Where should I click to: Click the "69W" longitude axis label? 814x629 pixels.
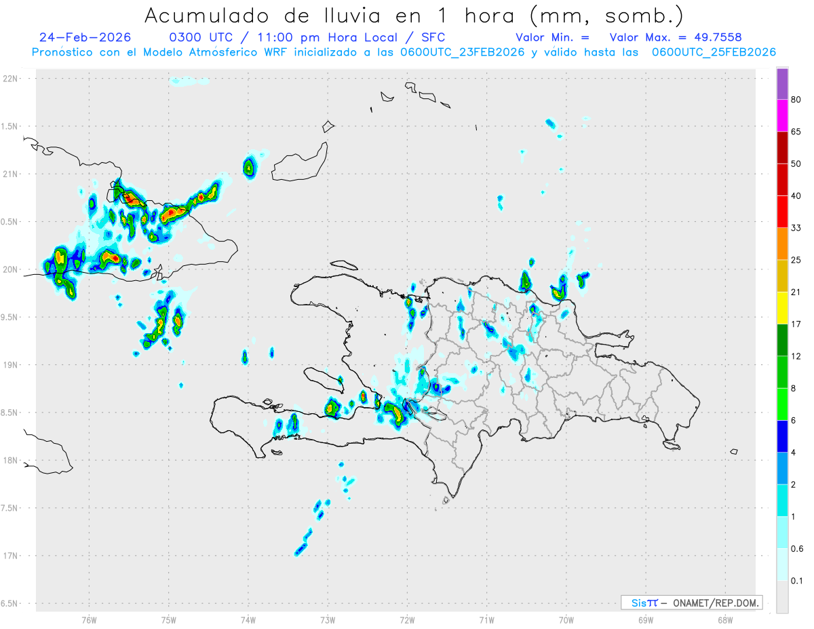point(646,620)
